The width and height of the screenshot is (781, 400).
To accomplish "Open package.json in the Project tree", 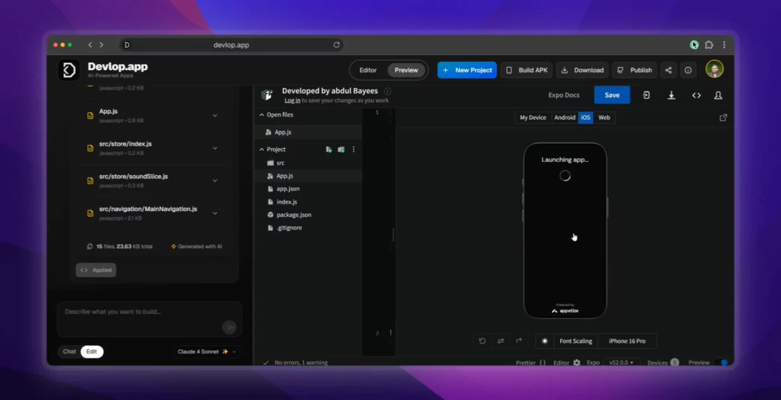I will [x=309, y=214].
